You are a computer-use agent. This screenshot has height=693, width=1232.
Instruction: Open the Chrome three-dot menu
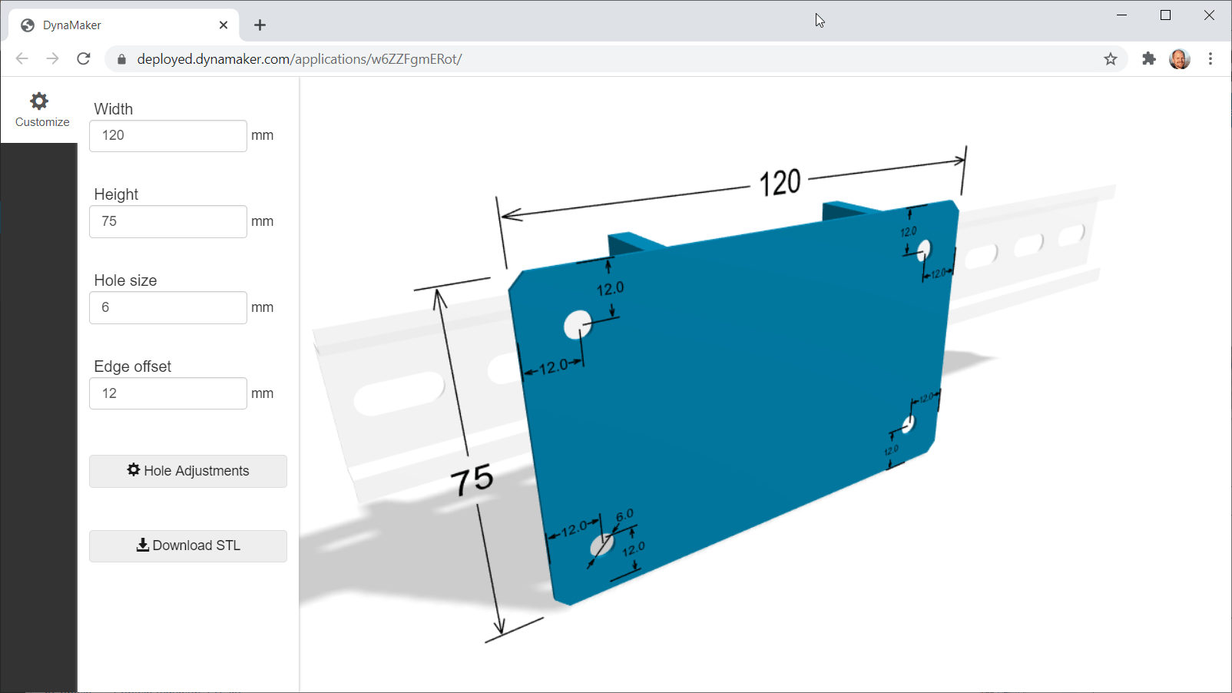click(x=1210, y=58)
